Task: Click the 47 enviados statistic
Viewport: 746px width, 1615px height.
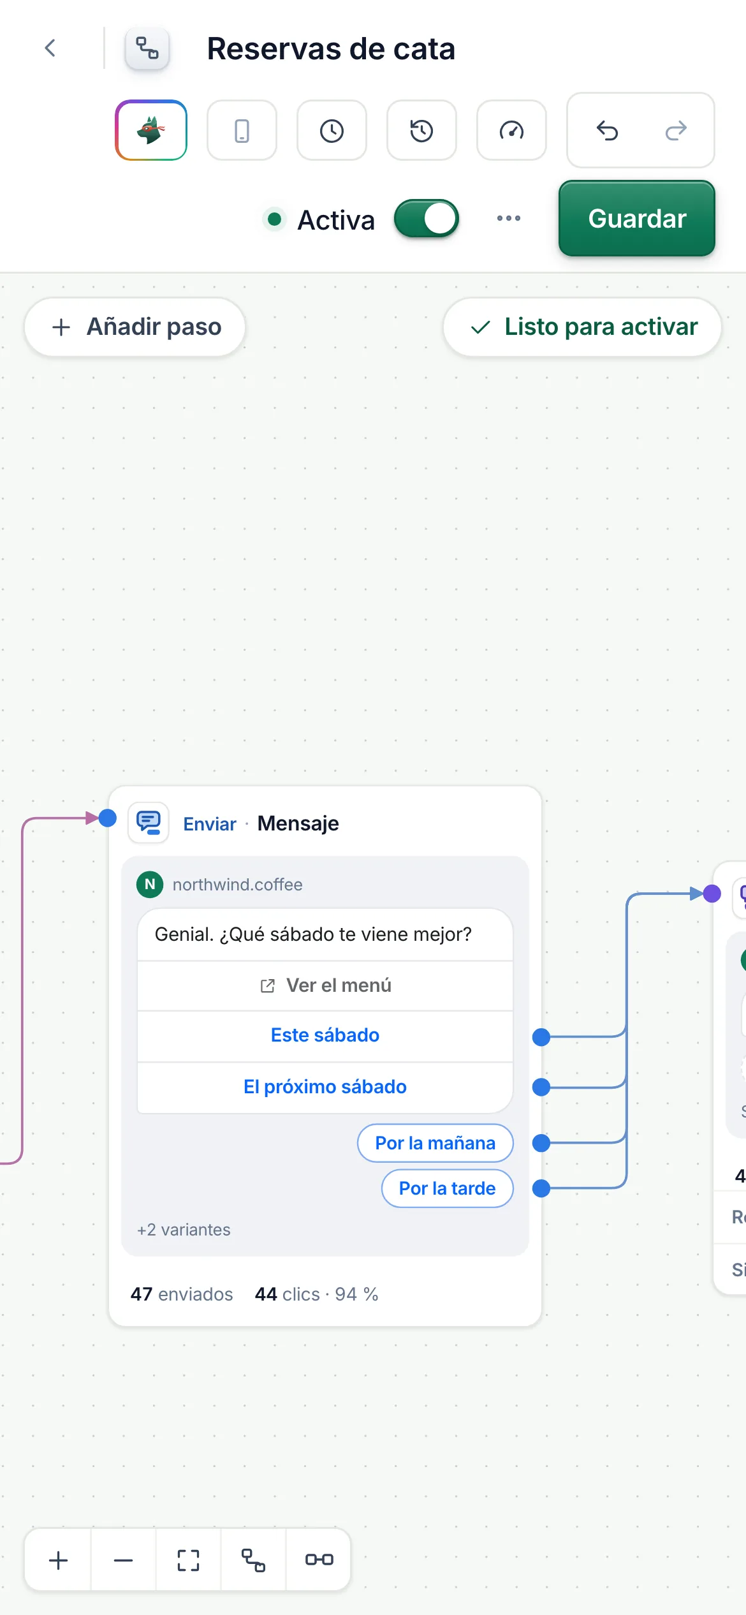Action: click(x=182, y=1294)
